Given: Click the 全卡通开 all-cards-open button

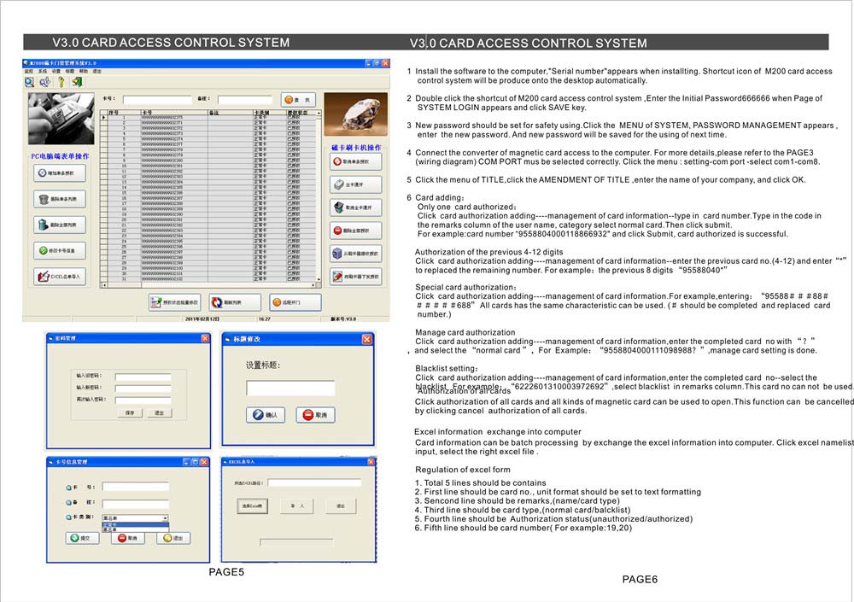Looking at the screenshot, I should [x=355, y=184].
